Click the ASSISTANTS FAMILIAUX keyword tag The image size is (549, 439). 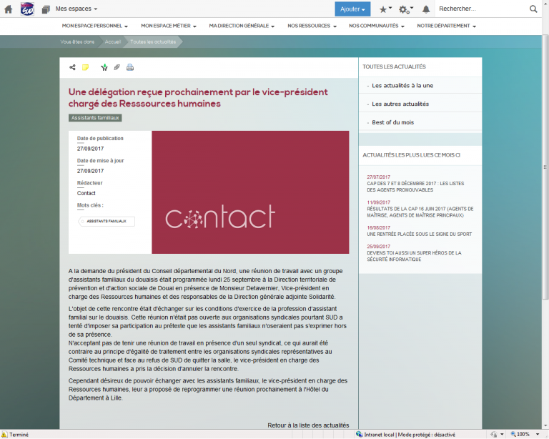click(107, 221)
